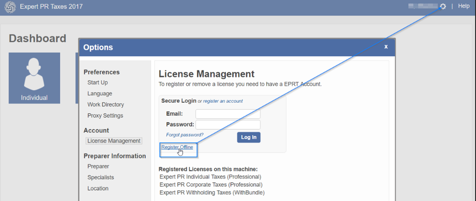Screen dimensions: 476x201
Task: Click the blurred username in header
Action: [x=423, y=6]
